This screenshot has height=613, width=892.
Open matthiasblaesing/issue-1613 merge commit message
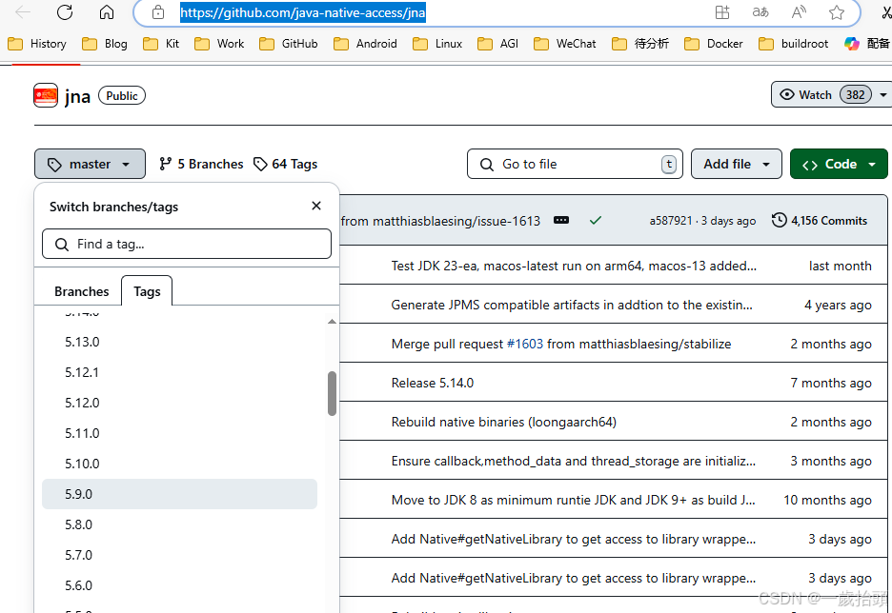440,221
